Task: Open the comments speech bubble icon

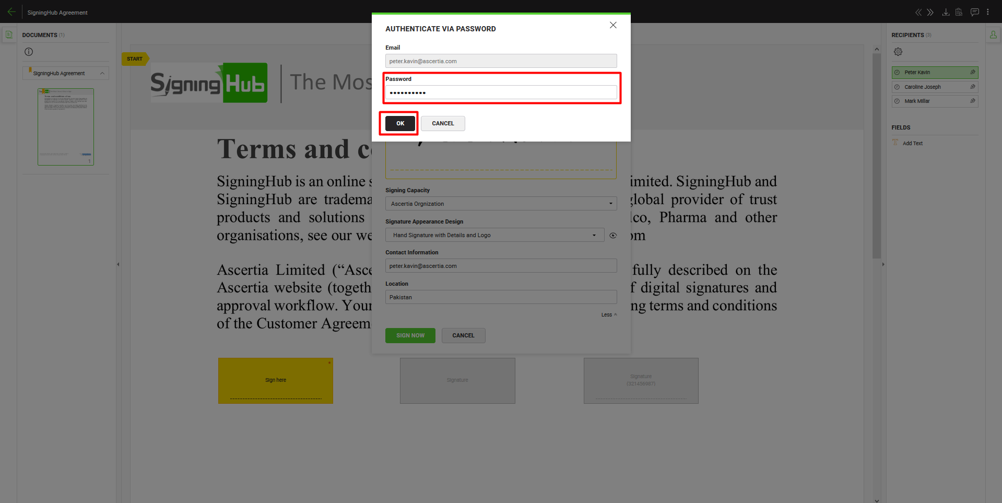Action: point(974,12)
